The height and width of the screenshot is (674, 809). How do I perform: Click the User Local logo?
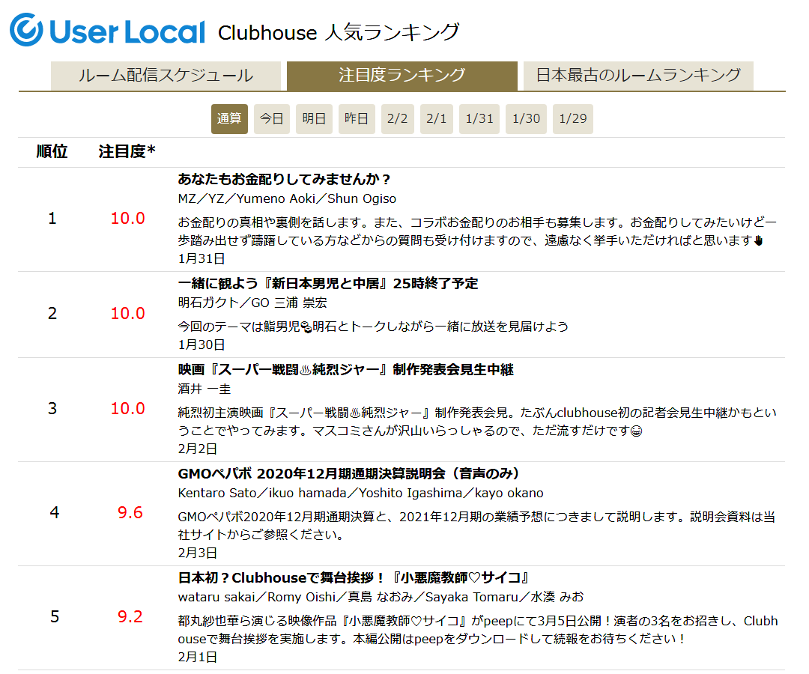[107, 31]
